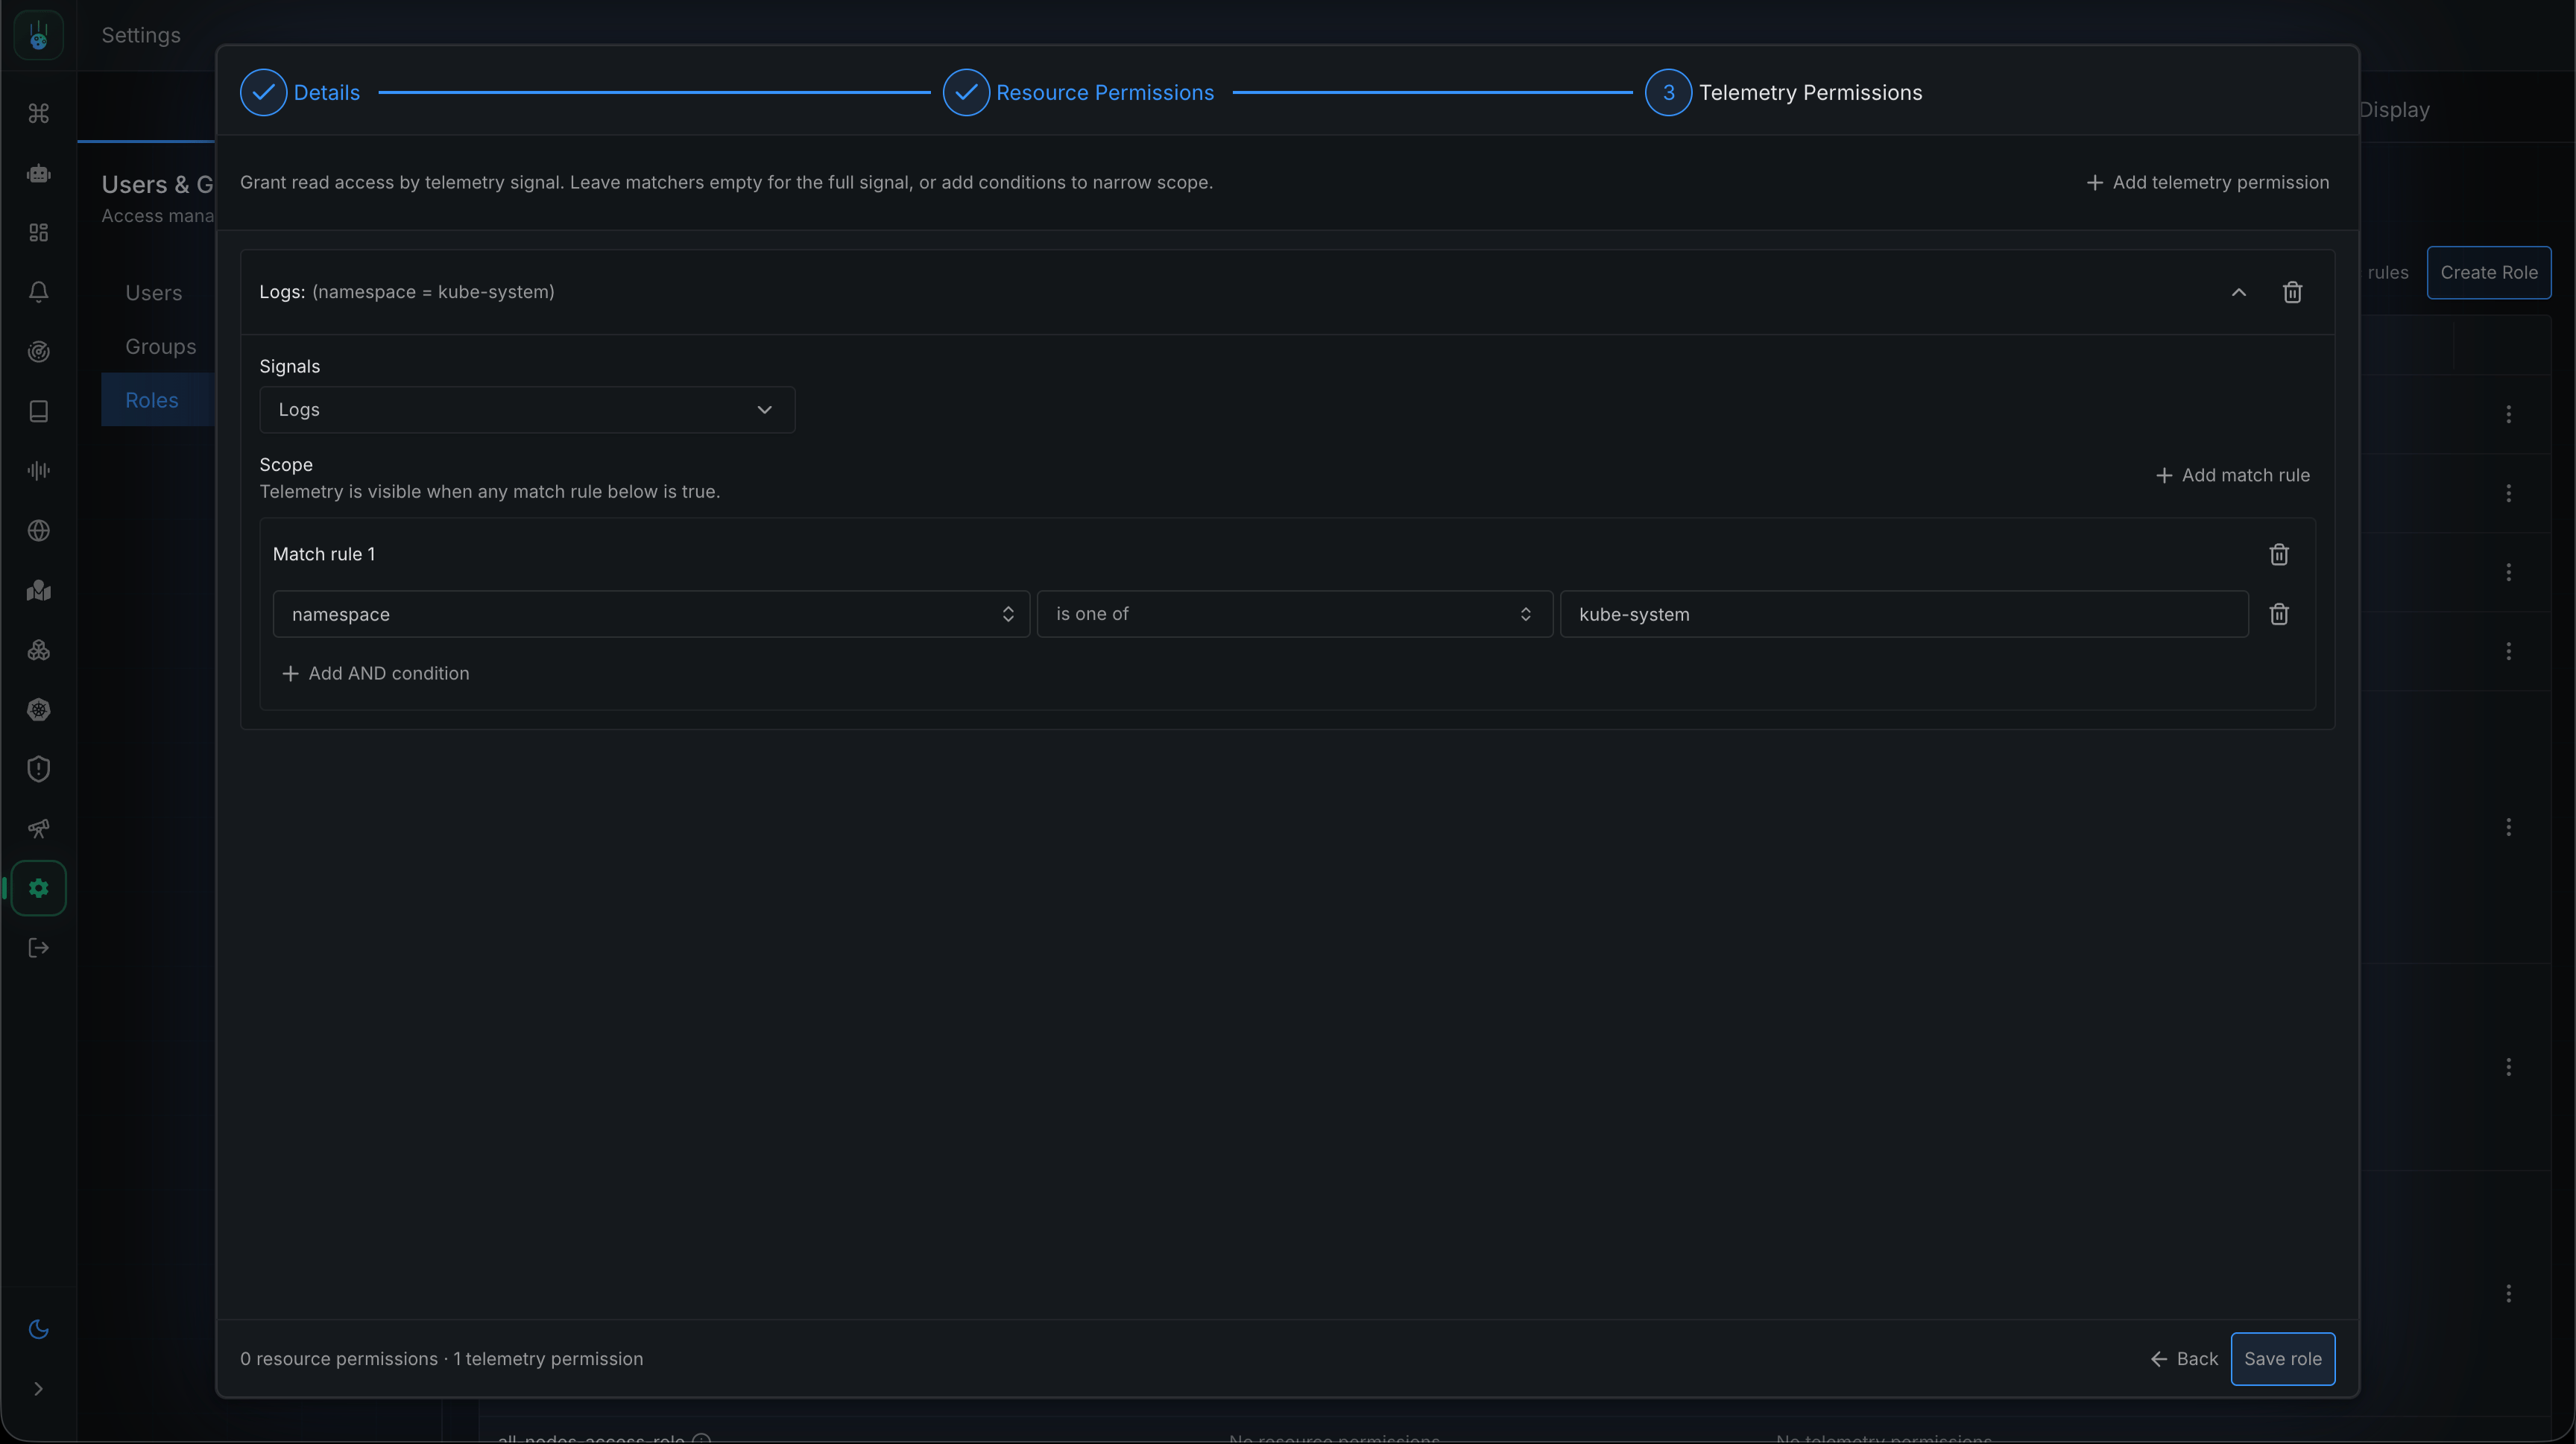
Task: Open the waveform icon in the sidebar
Action: click(x=38, y=471)
